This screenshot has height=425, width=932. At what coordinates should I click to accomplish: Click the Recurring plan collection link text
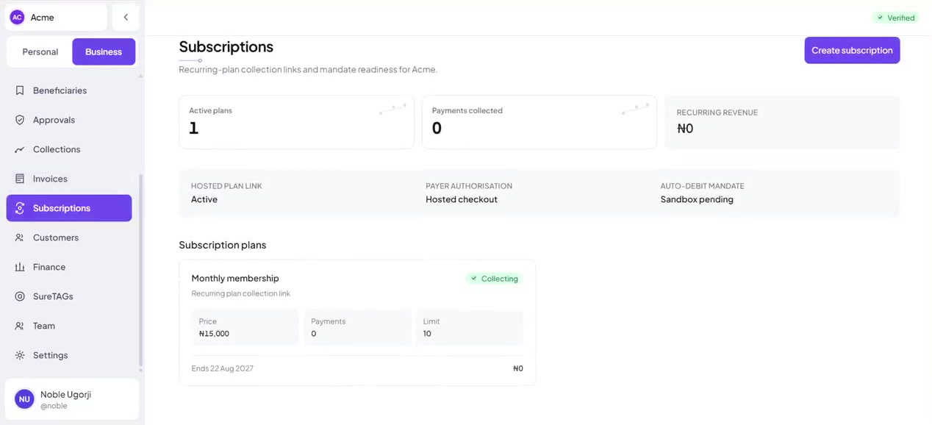click(241, 293)
